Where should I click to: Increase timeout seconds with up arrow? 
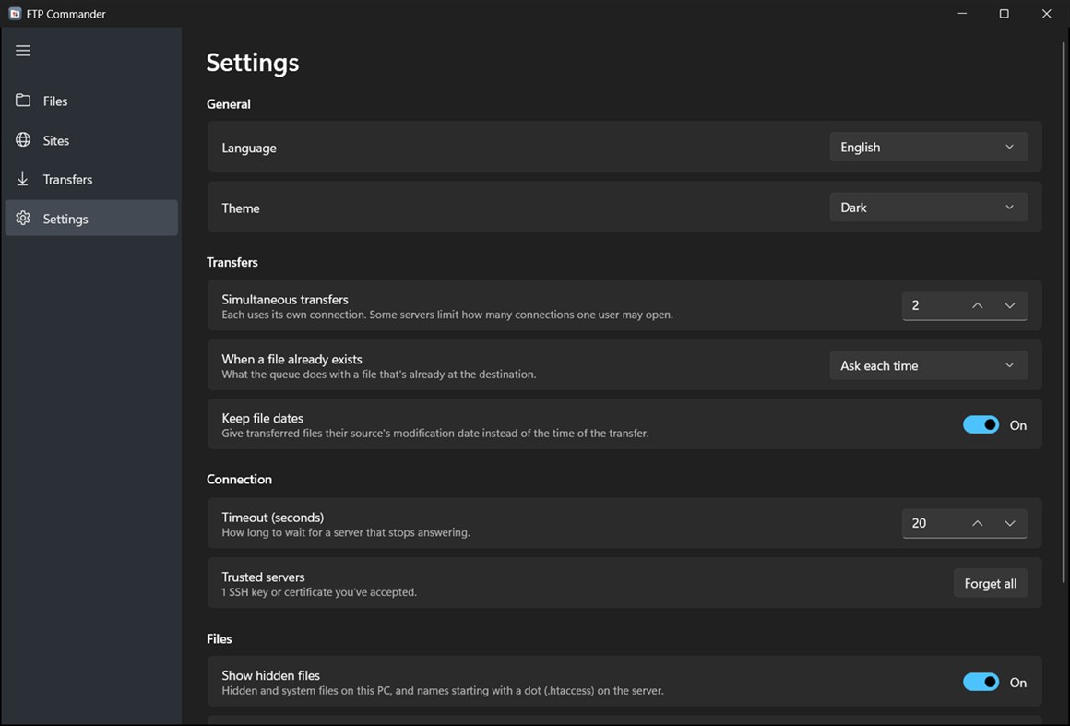coord(977,523)
